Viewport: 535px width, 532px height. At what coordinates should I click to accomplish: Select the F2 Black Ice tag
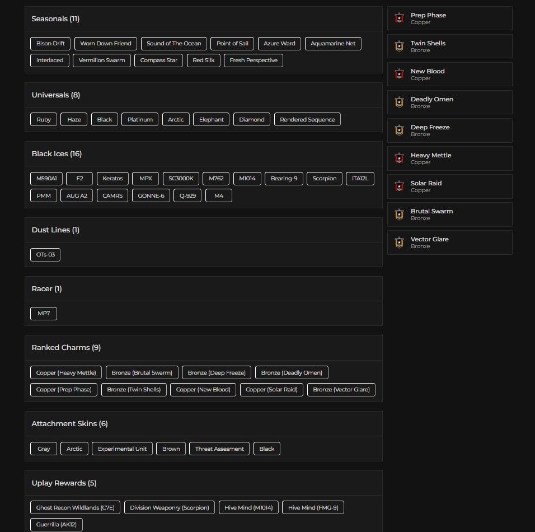click(x=79, y=179)
